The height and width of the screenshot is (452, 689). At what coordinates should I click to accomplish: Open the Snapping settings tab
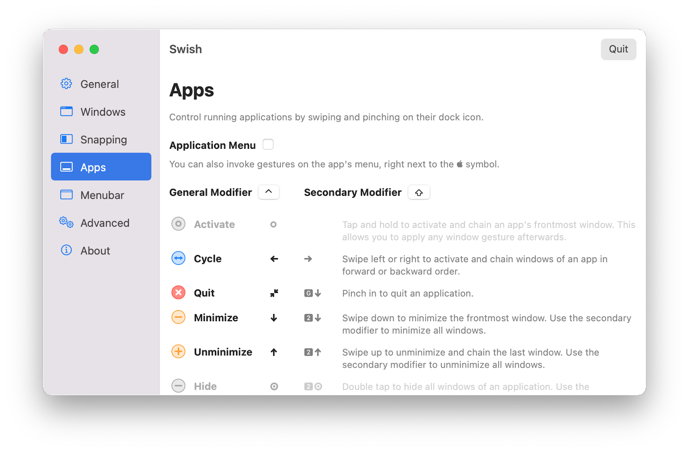click(x=101, y=139)
